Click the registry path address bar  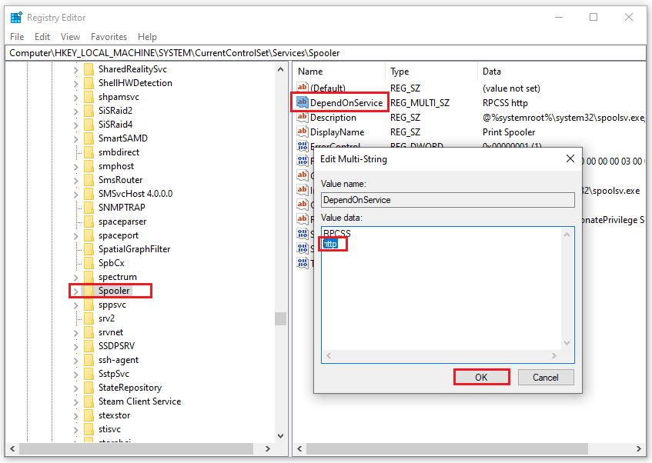click(326, 53)
